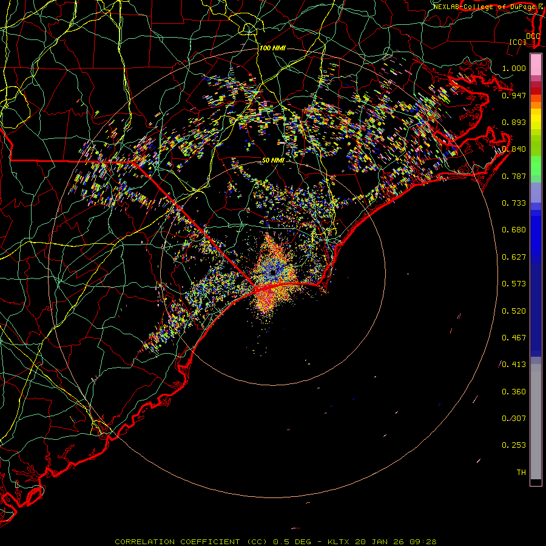Screen dimensions: 546x546
Task: Click the [CC] units label
Action: [518, 42]
